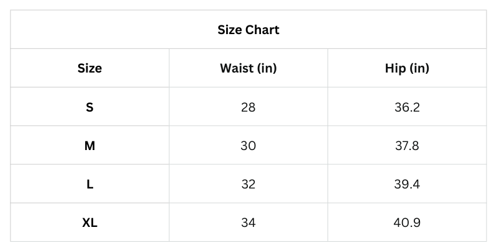Click the word Waist in the header
The height and width of the screenshot is (248, 497).
pos(237,68)
